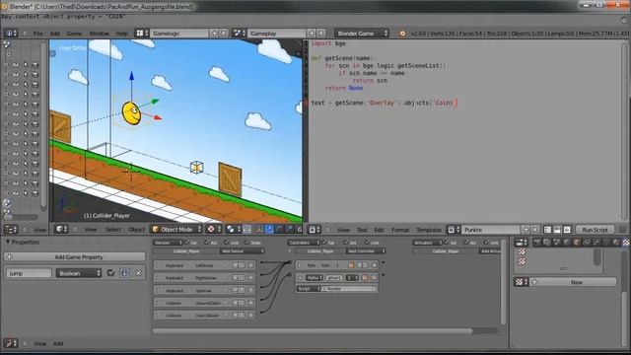Open the Script mode dropdown in the Python controller

pyautogui.click(x=309, y=289)
